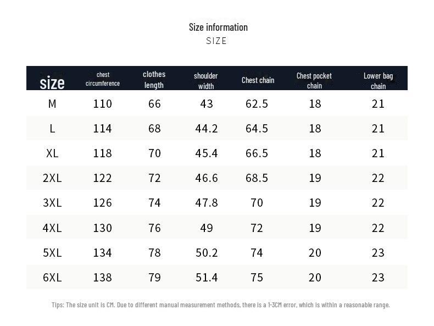The width and height of the screenshot is (434, 326).
Task: Select the 4XL size row label
Action: coord(52,228)
